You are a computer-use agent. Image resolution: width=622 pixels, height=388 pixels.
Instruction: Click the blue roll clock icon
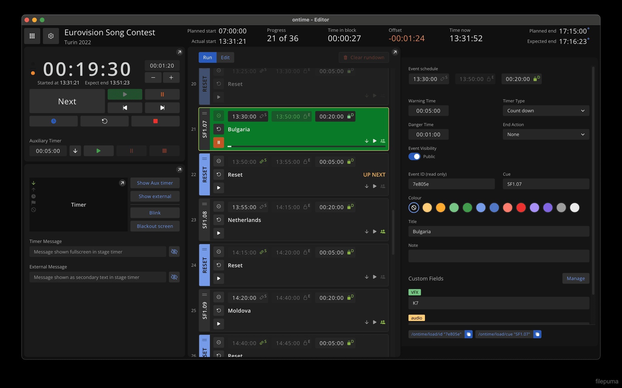point(53,121)
